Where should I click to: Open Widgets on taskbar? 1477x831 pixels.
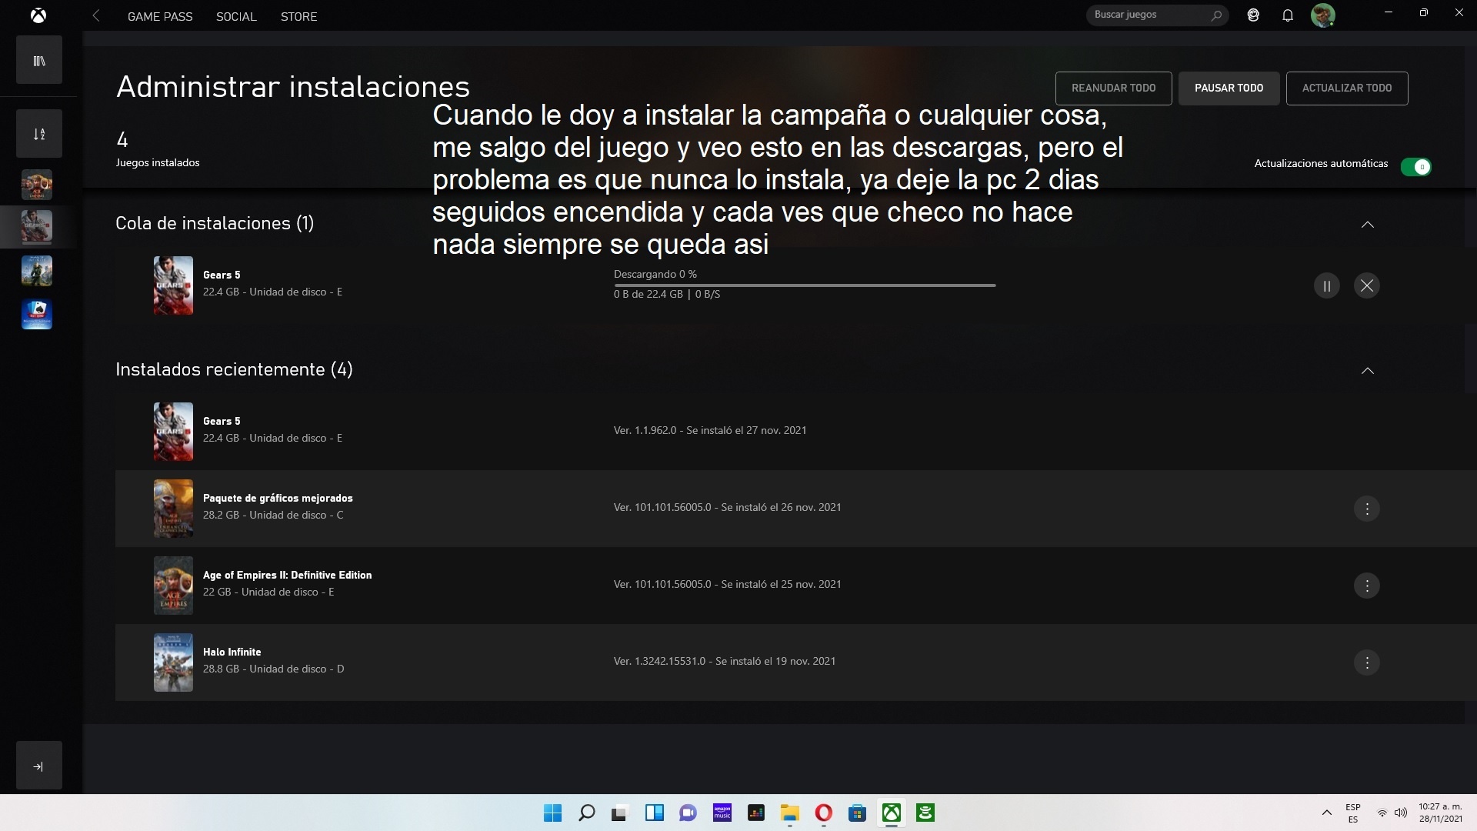coord(654,813)
